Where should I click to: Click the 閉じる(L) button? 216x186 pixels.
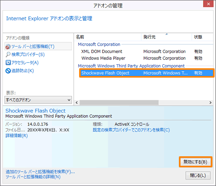[198, 175]
